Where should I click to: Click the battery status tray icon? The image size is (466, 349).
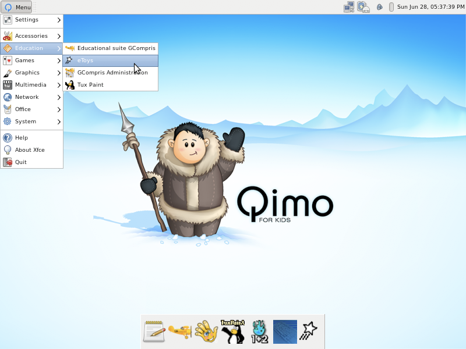[391, 6]
